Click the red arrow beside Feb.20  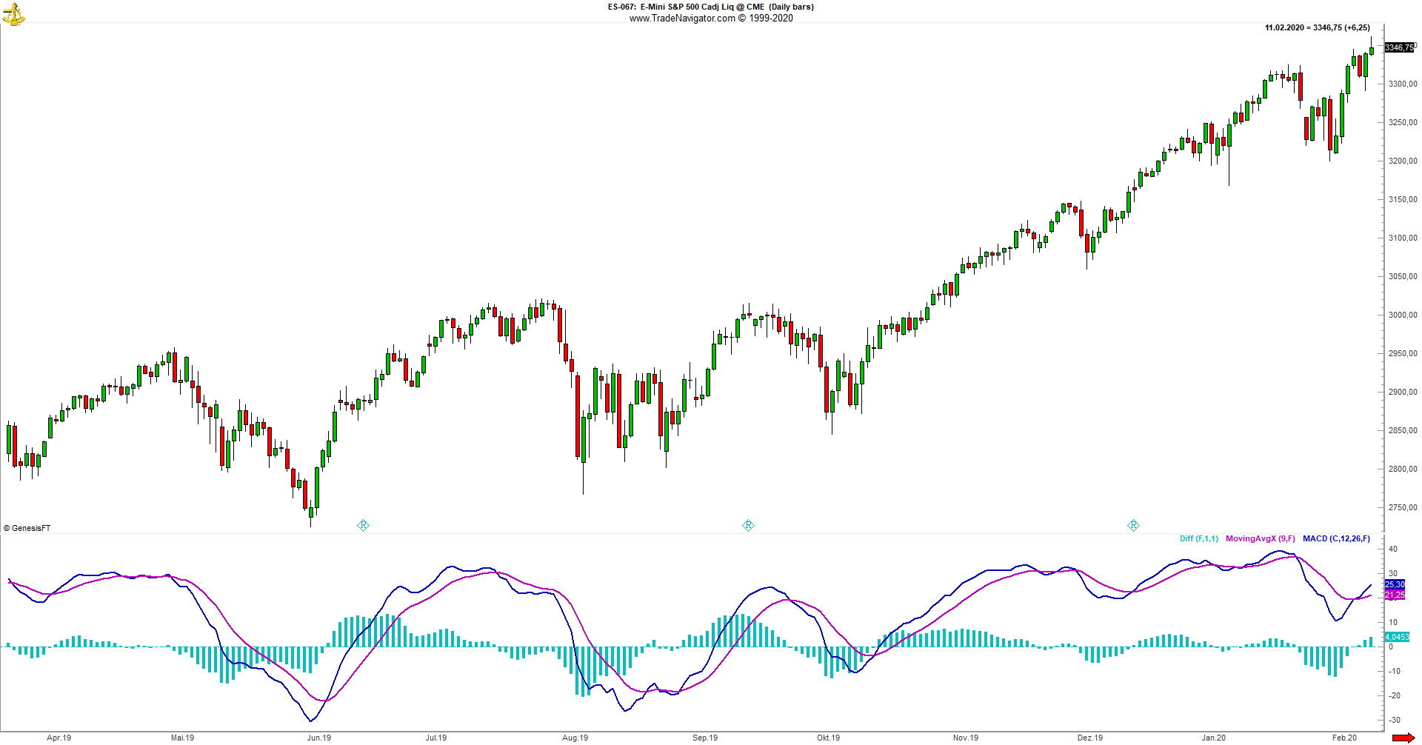pos(1403,738)
